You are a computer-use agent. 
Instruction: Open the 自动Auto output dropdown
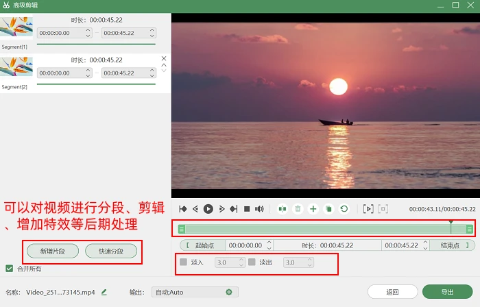(x=195, y=292)
